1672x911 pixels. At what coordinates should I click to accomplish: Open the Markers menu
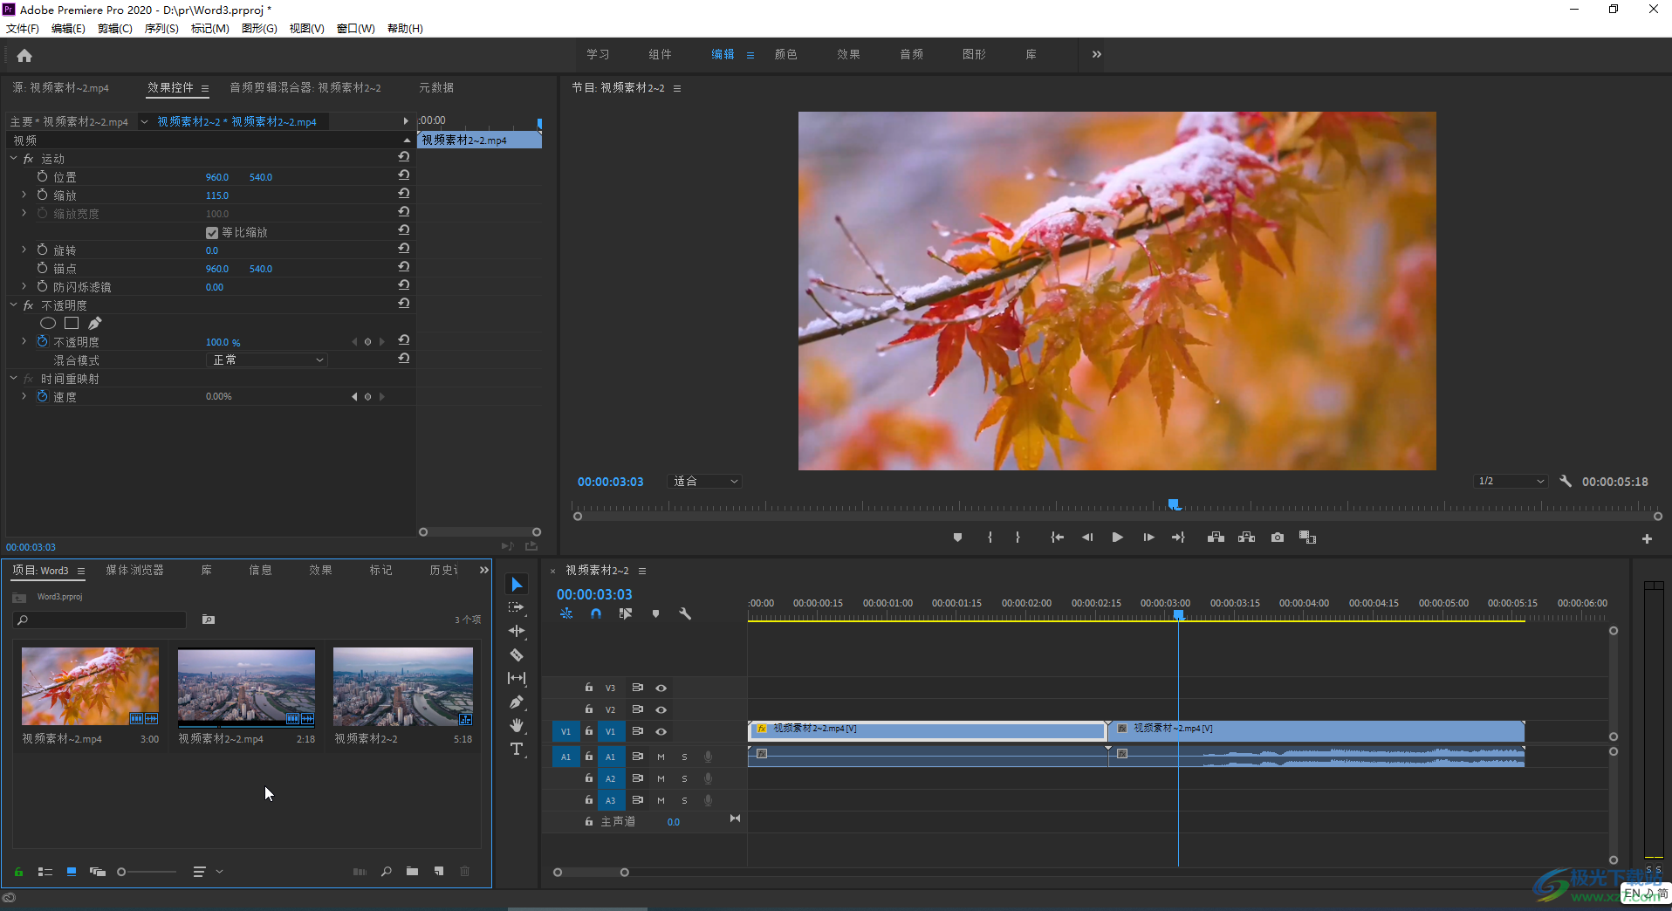209,28
